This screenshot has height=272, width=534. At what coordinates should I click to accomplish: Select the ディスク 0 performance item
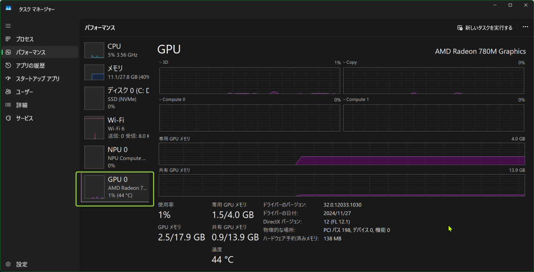(x=115, y=98)
